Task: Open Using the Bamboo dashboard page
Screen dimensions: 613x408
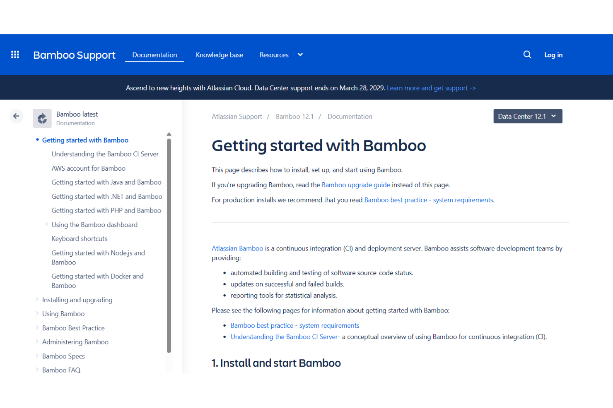Action: [x=94, y=224]
